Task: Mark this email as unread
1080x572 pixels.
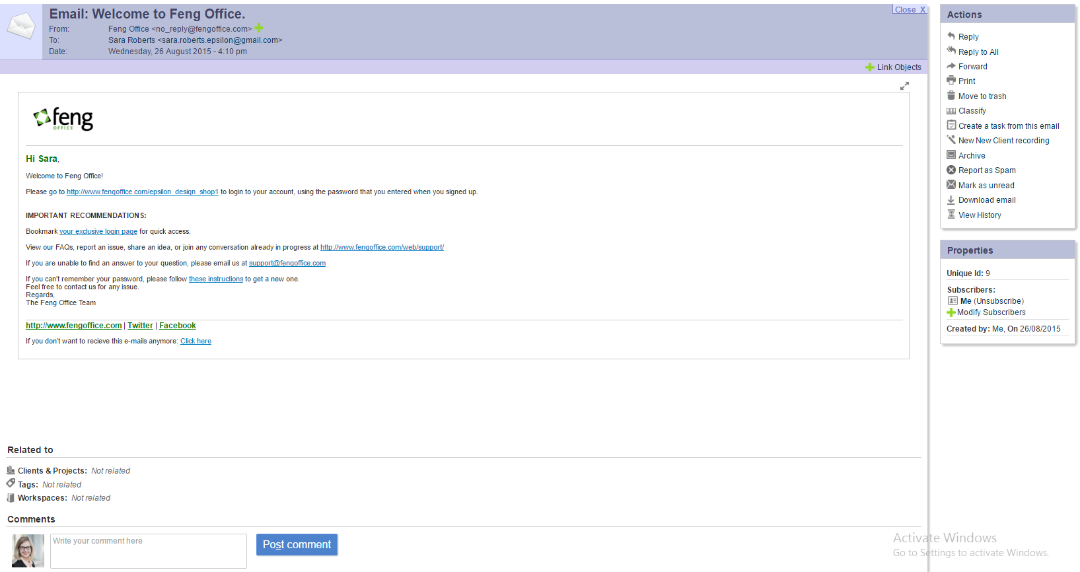Action: click(986, 186)
